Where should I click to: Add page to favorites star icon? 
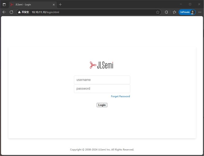click(x=158, y=12)
